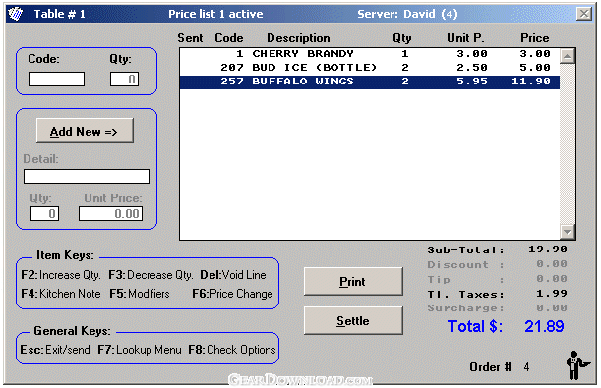Click the Sent column header
This screenshot has width=601, height=388.
coord(190,38)
